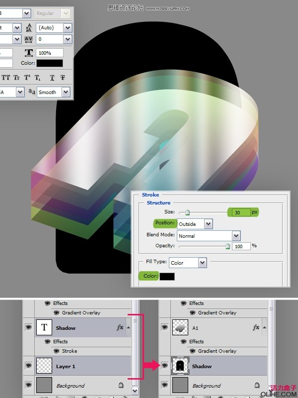Hide Background layer beneath rasterized Shadow layer
Screen dimensions: 298x398
pyautogui.click(x=164, y=385)
